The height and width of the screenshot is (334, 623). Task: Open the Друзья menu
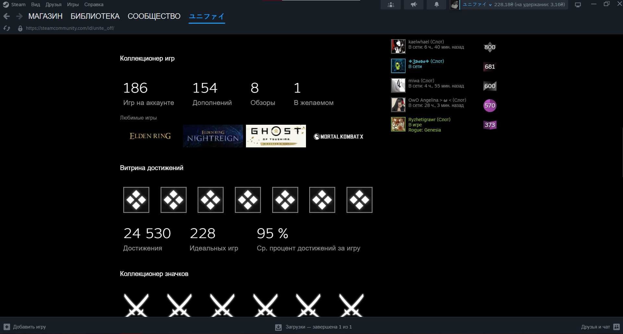click(x=54, y=5)
